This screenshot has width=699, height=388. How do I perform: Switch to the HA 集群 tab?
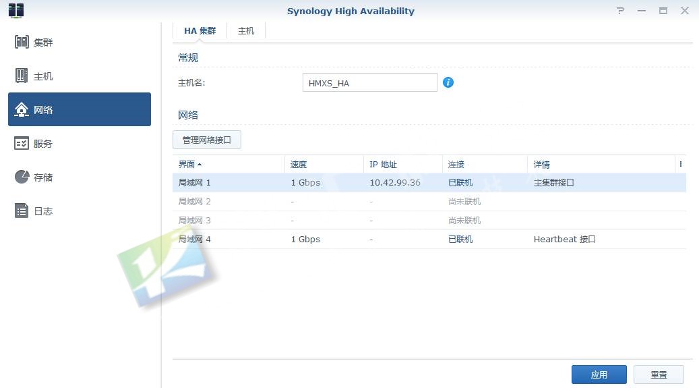point(200,31)
